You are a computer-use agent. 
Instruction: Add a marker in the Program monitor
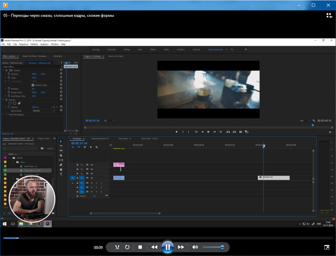pyautogui.click(x=176, y=131)
